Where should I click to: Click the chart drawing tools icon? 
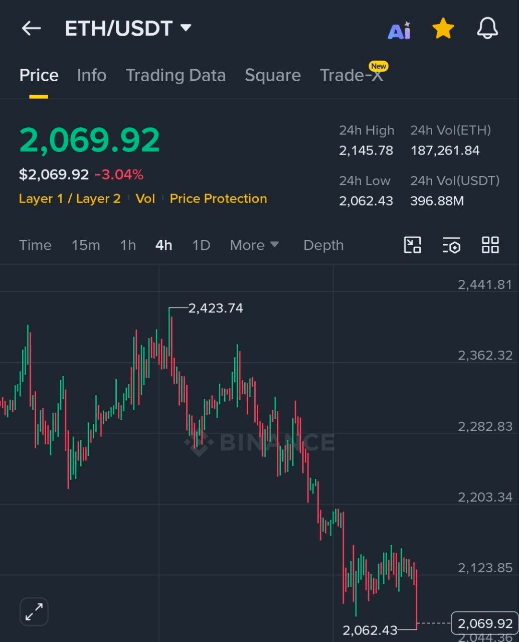[413, 245]
